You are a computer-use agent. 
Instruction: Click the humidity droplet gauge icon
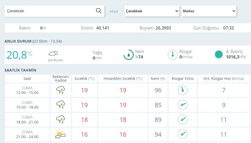pos(129,55)
